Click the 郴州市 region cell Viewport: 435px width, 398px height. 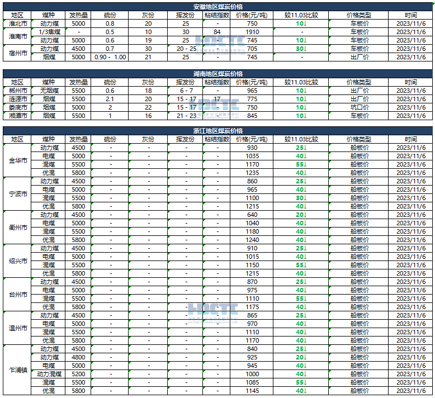point(17,91)
